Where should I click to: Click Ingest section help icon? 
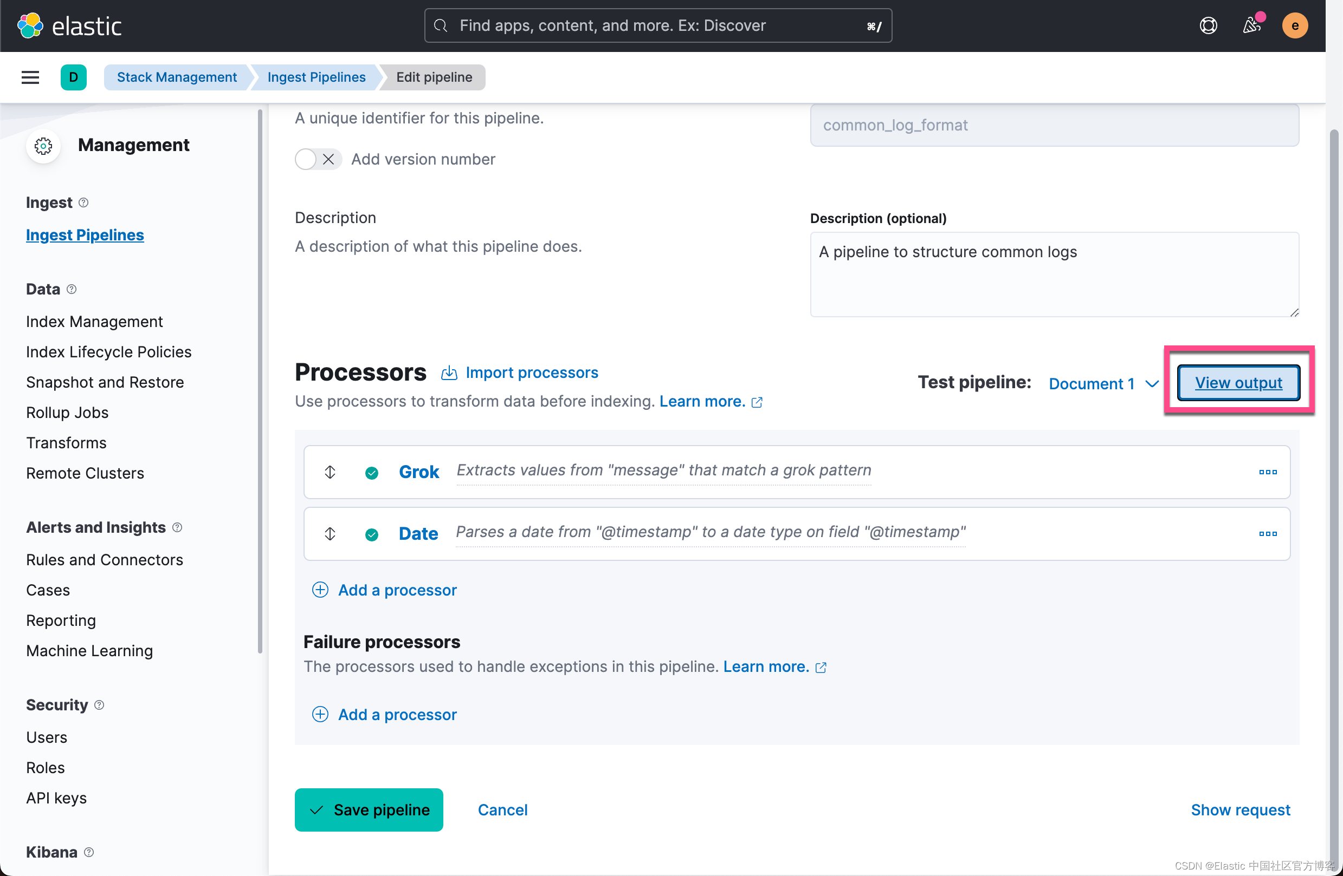point(83,202)
